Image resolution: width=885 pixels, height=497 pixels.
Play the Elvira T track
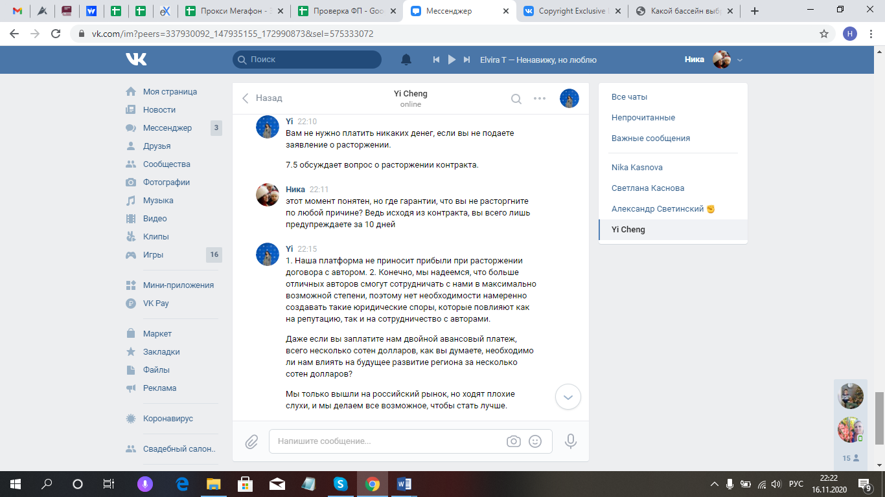pos(452,60)
